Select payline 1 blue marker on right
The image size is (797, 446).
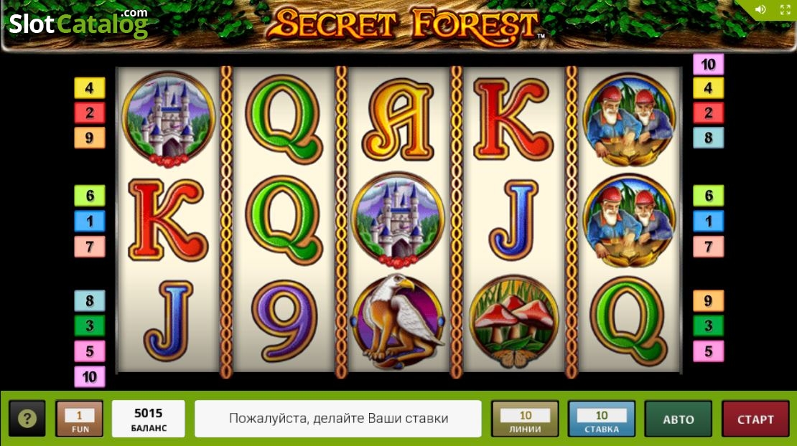pos(708,222)
